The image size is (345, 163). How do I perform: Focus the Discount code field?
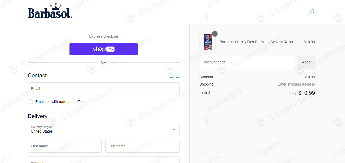click(247, 62)
